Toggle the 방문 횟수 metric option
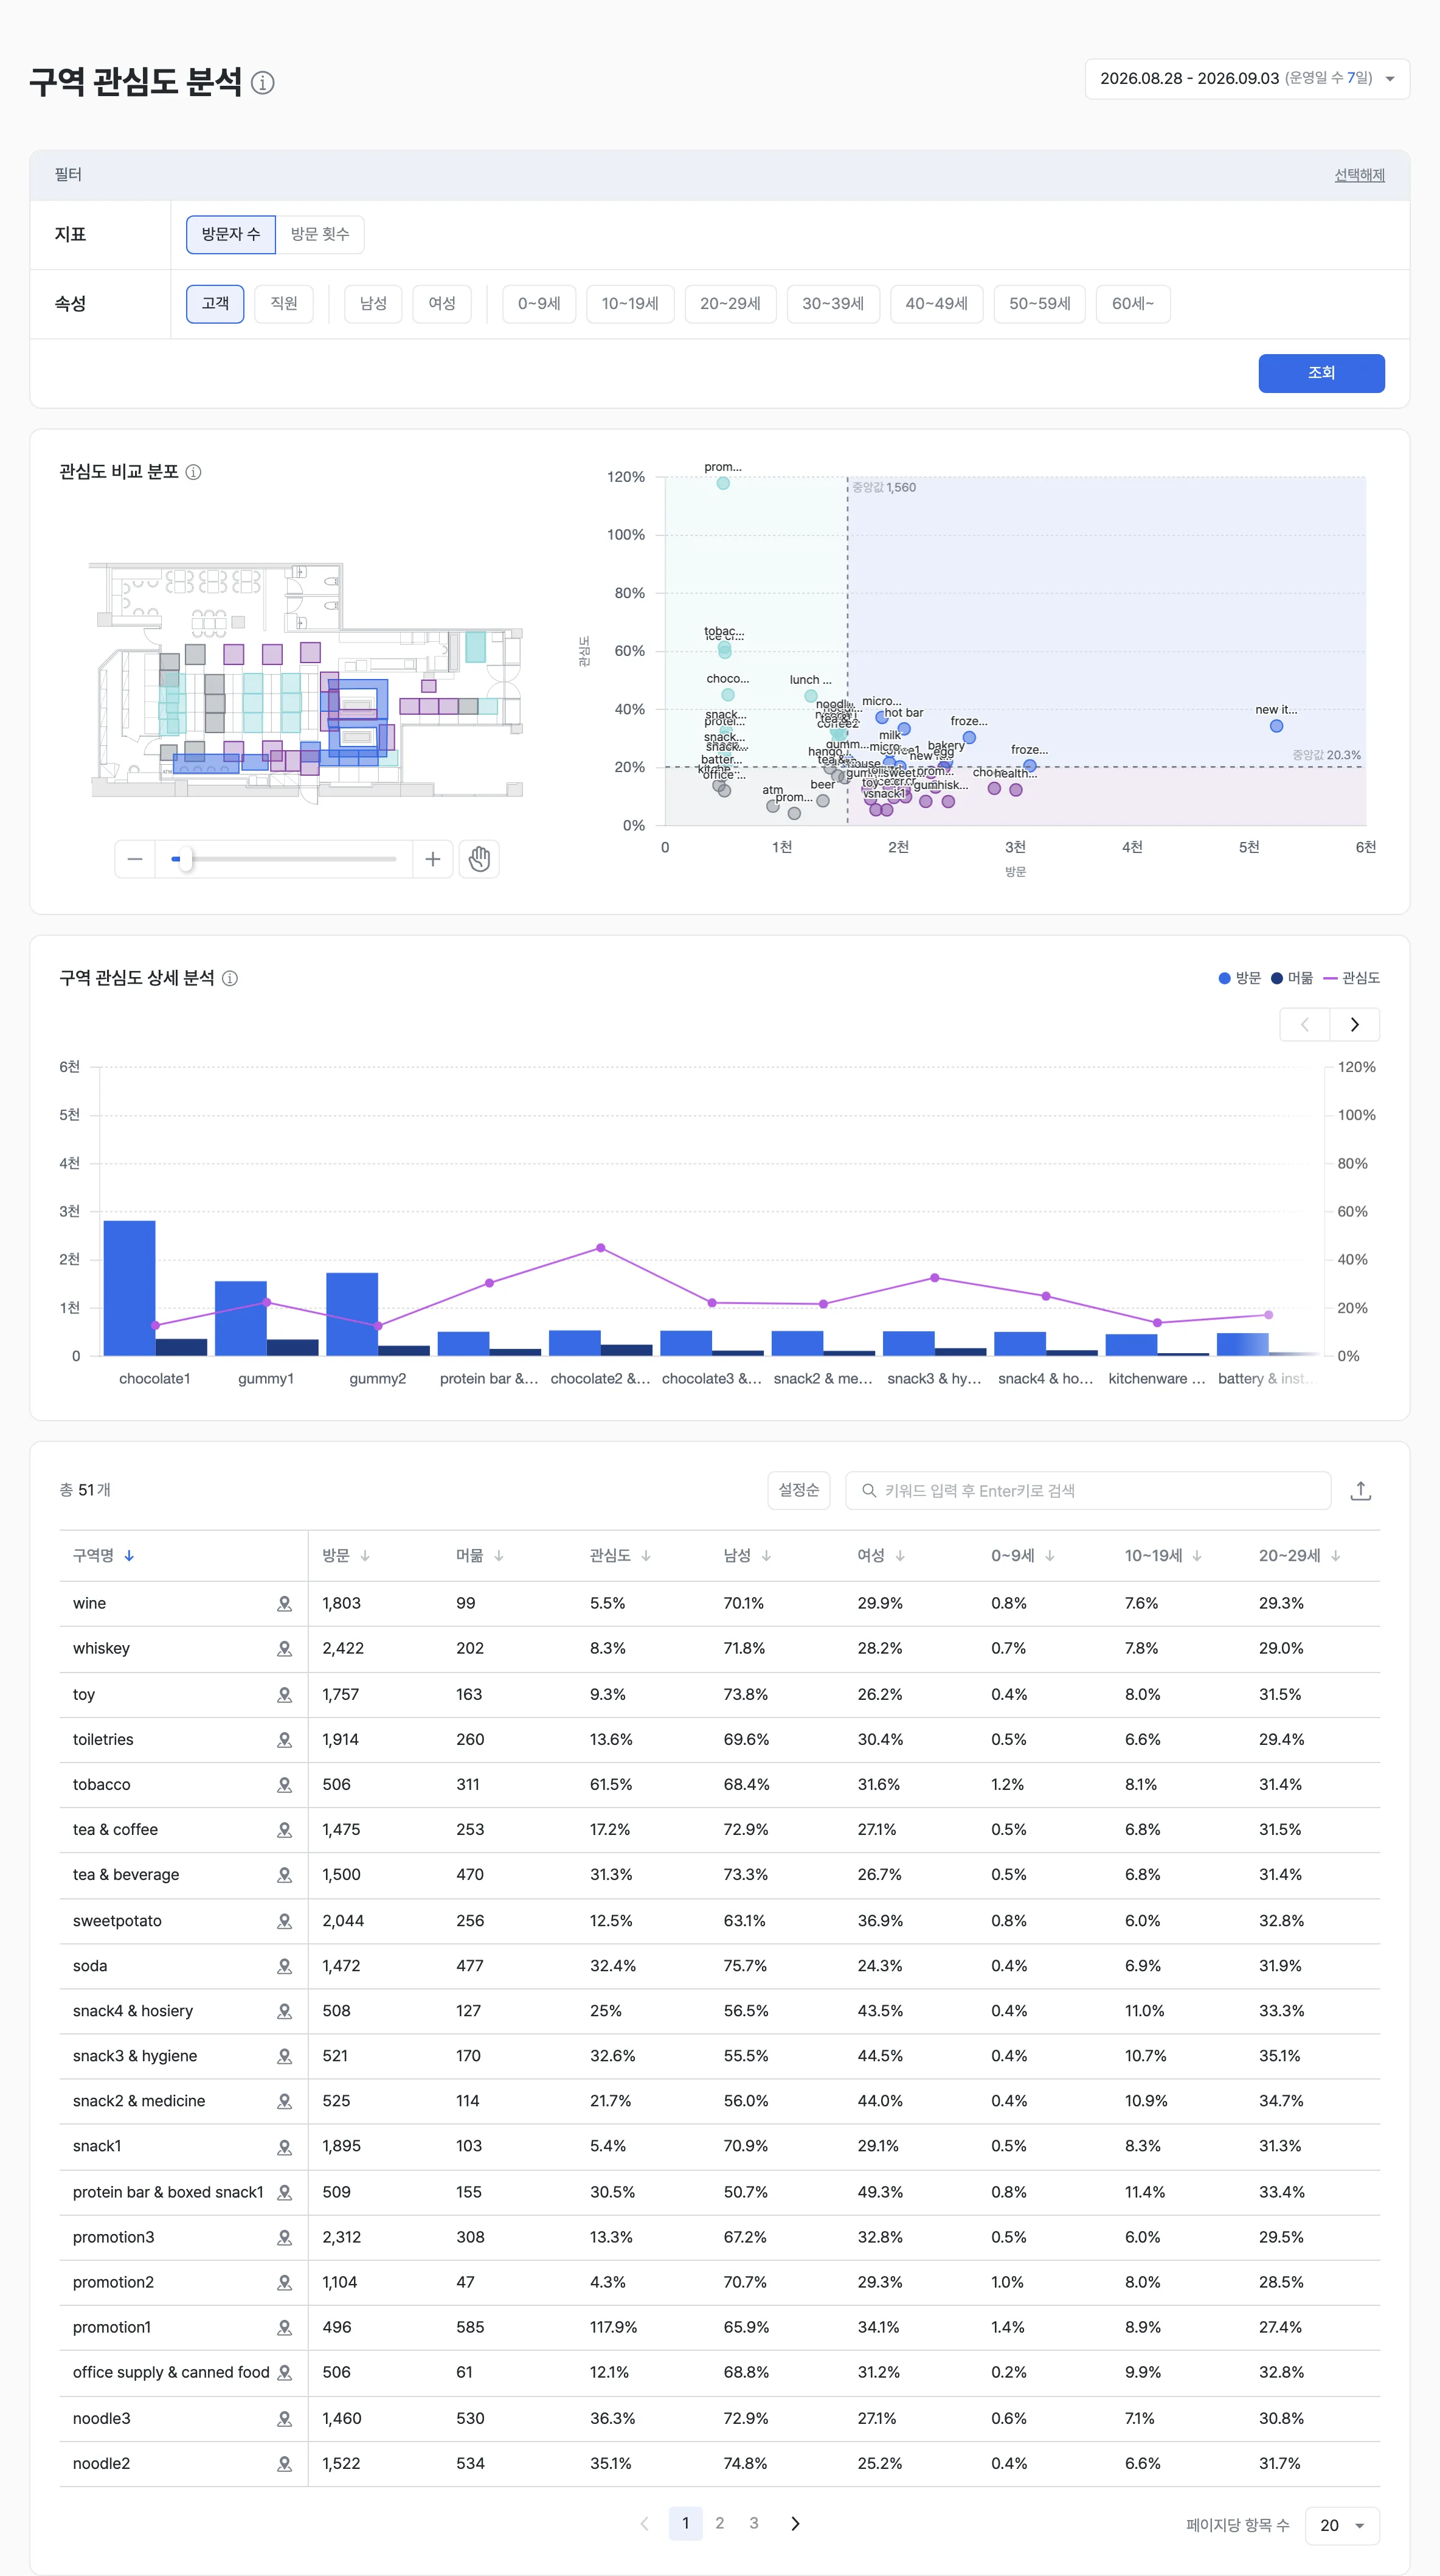Screen dimensions: 1440x2576 (320, 234)
